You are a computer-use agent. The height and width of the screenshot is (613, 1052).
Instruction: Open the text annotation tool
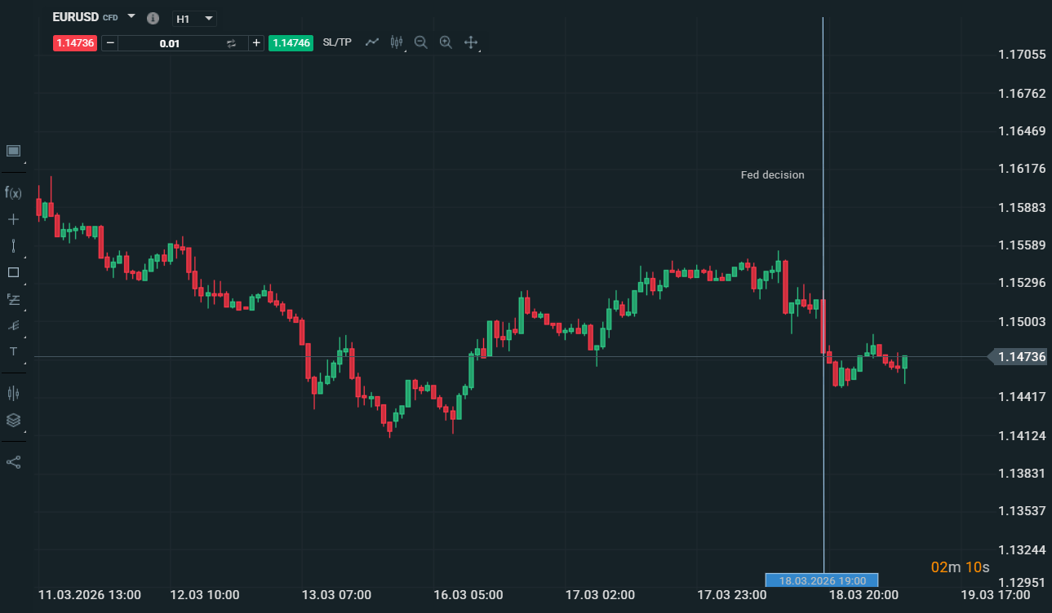coord(13,351)
